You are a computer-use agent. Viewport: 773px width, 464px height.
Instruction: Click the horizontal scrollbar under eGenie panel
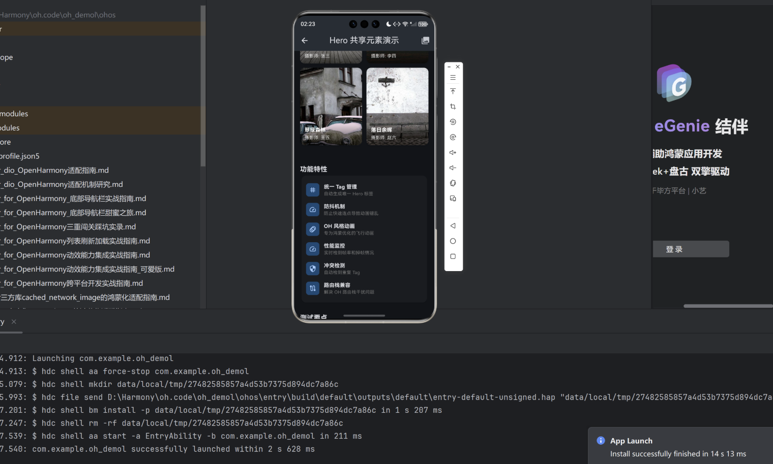[728, 306]
